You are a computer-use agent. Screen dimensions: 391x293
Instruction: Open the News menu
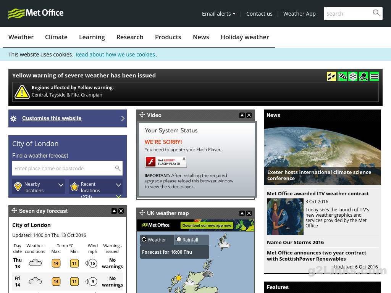point(201,37)
